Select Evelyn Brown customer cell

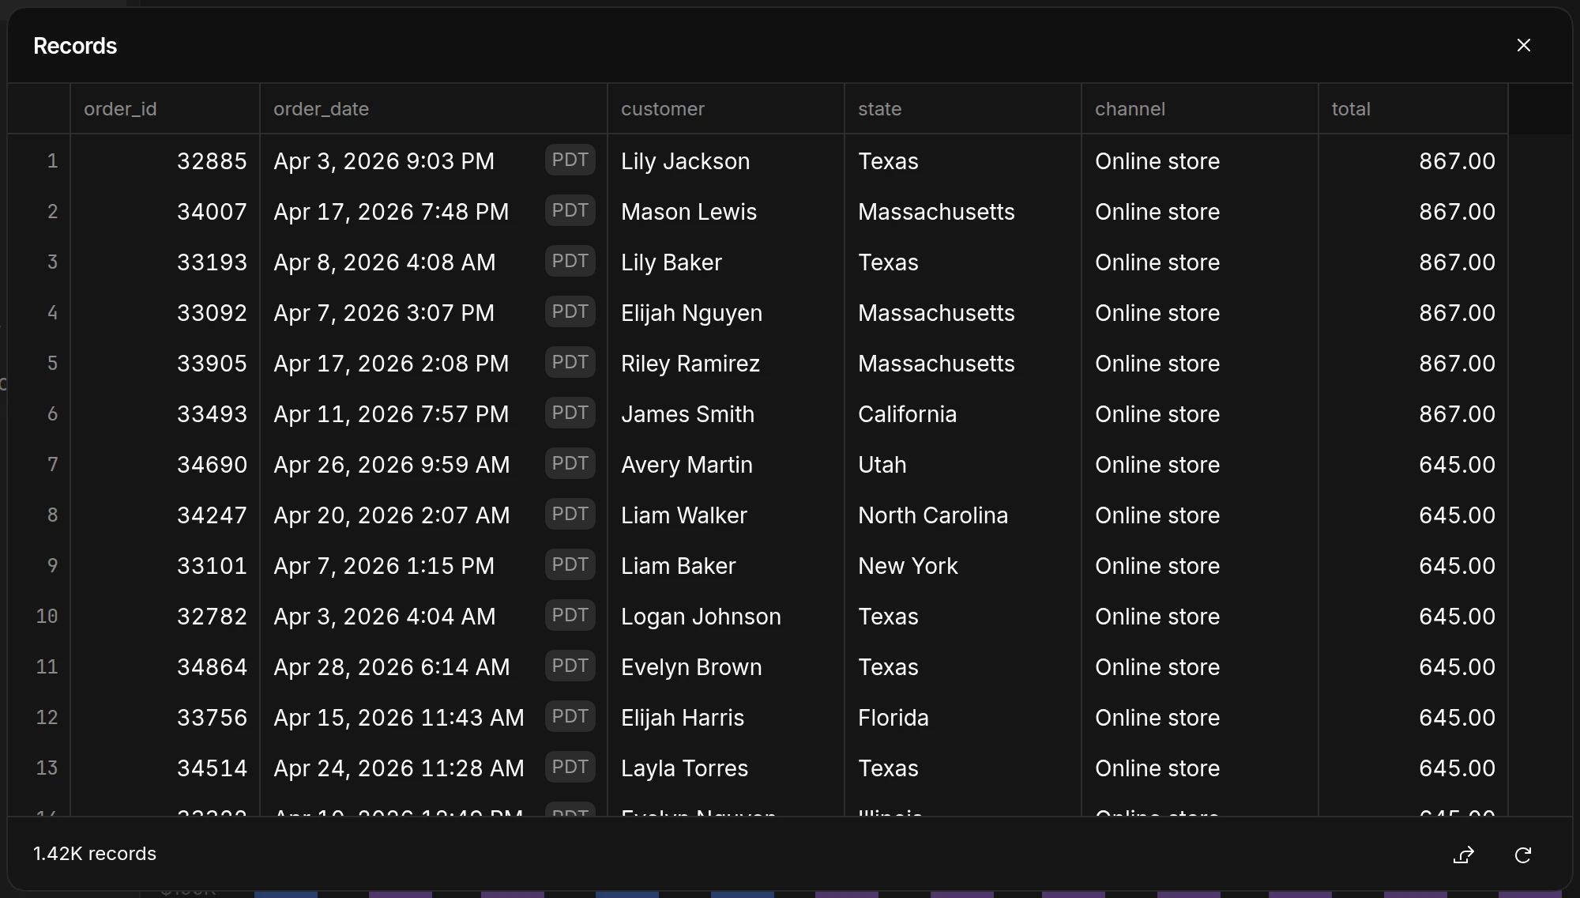[726, 666]
